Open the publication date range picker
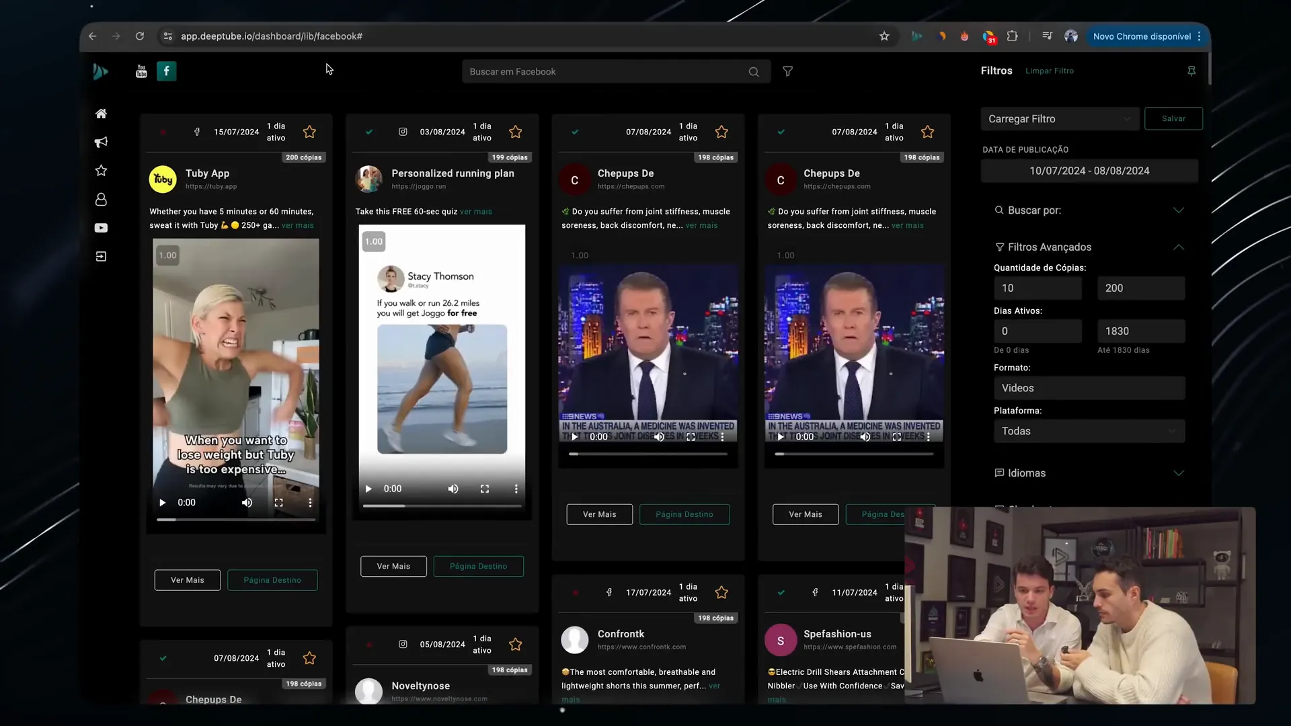Image resolution: width=1291 pixels, height=726 pixels. tap(1089, 171)
